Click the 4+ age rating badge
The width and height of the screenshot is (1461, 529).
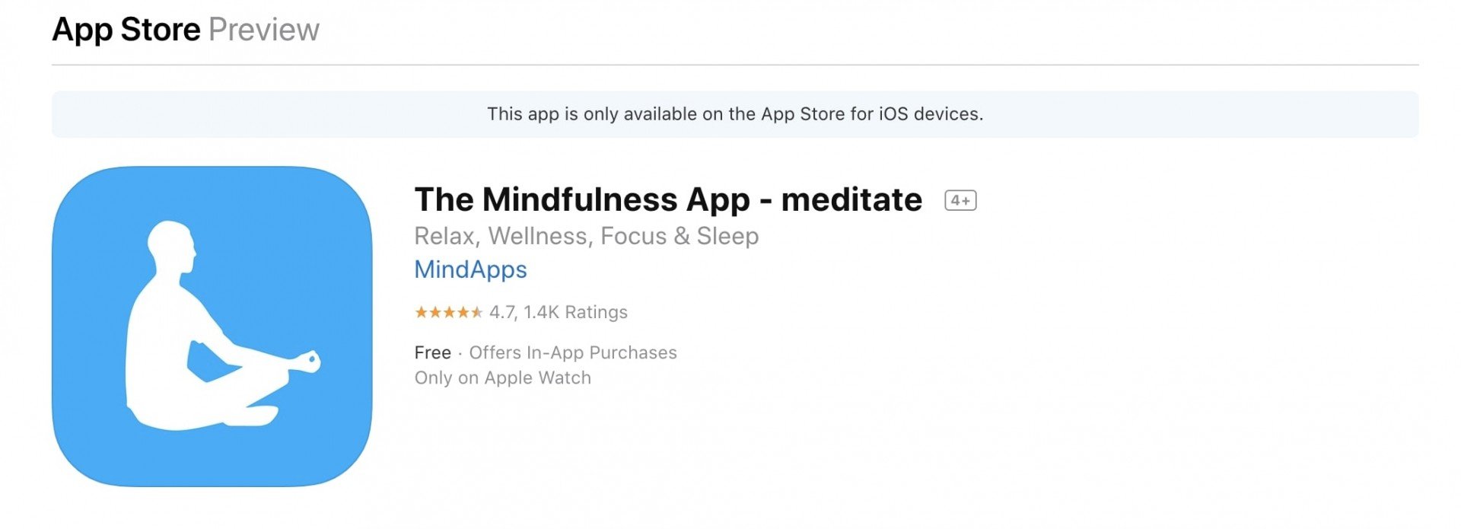click(960, 200)
